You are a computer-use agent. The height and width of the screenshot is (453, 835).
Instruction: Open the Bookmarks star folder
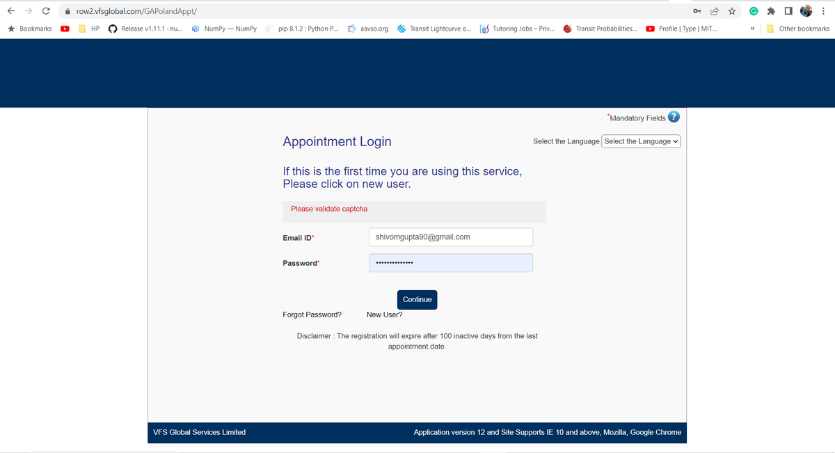click(29, 29)
